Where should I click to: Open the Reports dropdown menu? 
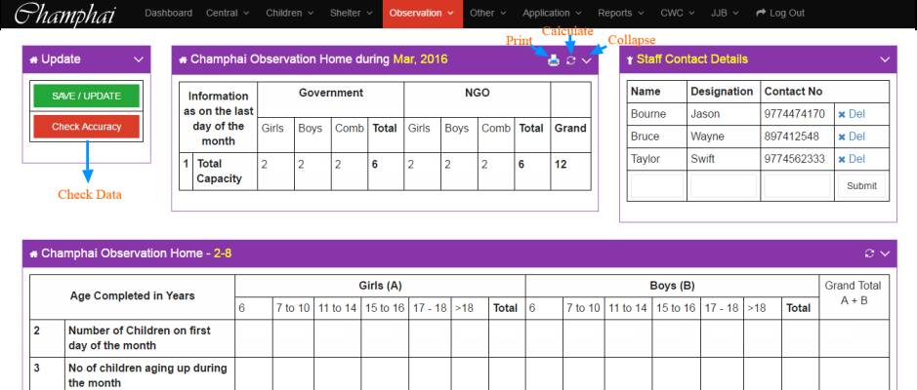pyautogui.click(x=620, y=13)
